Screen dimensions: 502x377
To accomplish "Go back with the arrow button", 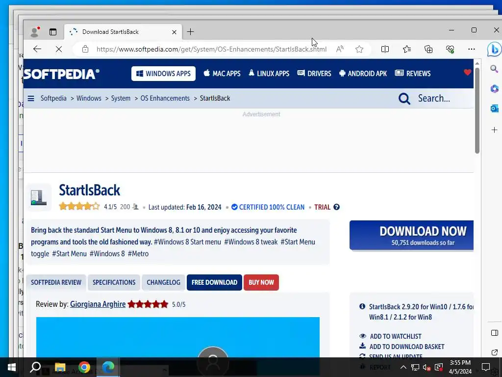I will pyautogui.click(x=37, y=49).
